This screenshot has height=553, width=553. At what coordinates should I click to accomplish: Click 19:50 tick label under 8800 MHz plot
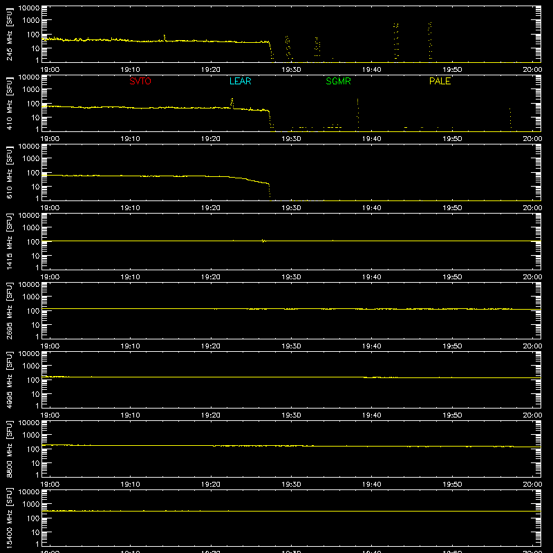(x=452, y=485)
